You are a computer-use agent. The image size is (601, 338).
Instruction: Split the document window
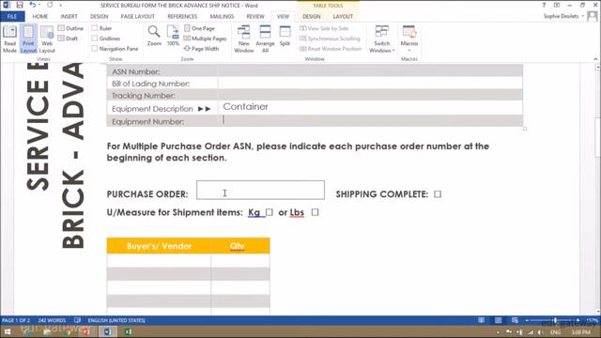(x=285, y=36)
